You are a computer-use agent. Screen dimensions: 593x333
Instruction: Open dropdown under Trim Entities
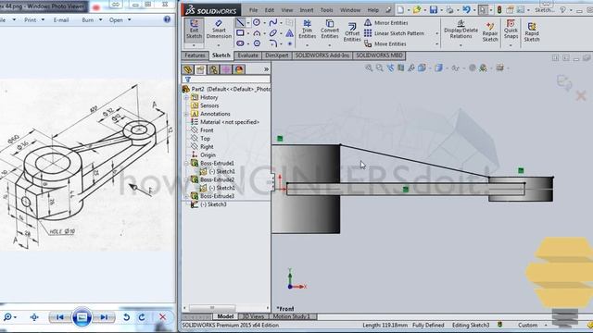coord(307,45)
